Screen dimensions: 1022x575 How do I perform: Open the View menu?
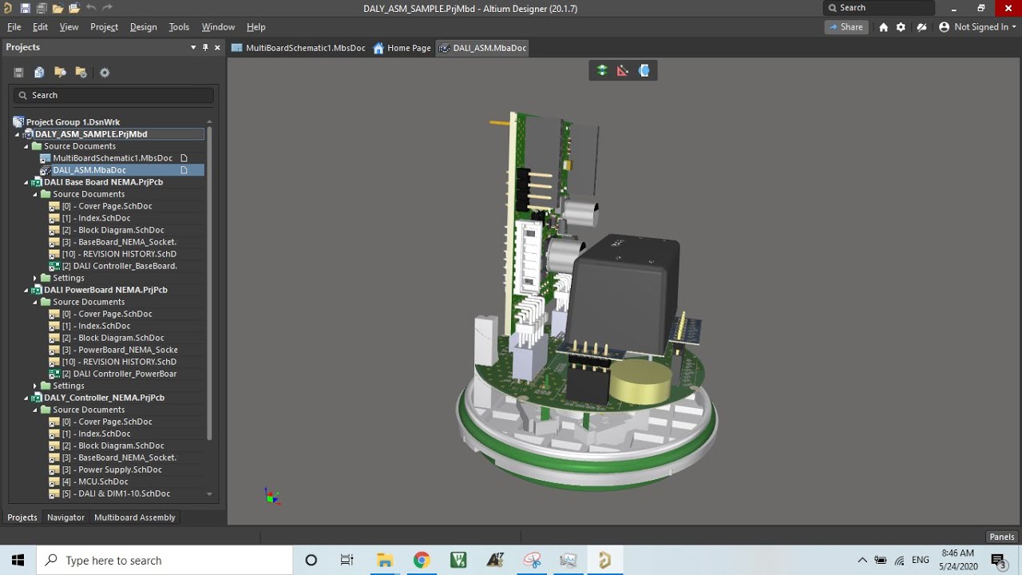pyautogui.click(x=69, y=26)
